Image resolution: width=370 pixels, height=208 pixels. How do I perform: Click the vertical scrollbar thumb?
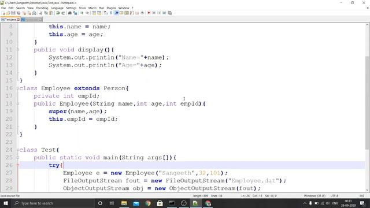(x=368, y=103)
